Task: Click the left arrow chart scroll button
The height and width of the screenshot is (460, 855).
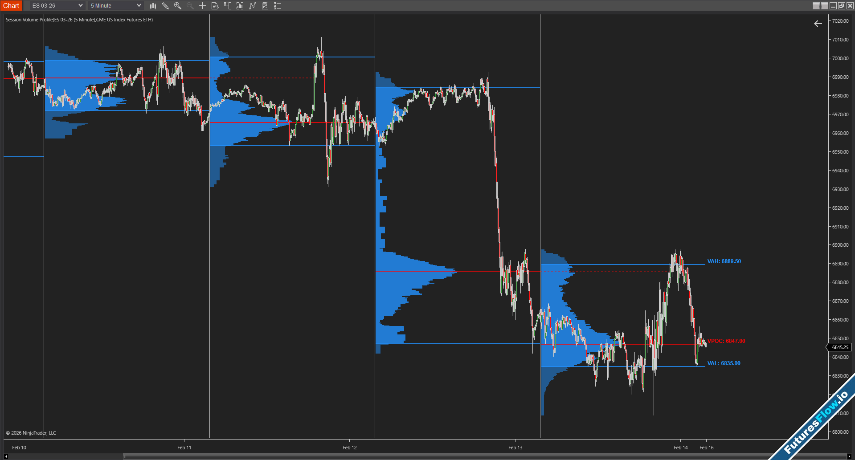Action: pos(818,24)
